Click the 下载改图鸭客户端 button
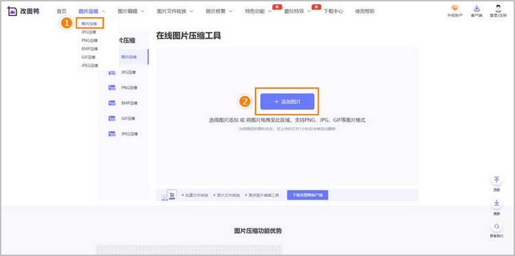515x256 pixels. point(308,195)
